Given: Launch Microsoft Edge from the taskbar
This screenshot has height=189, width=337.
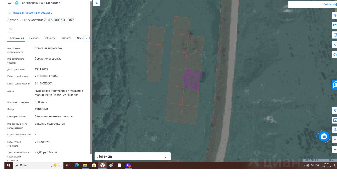Looking at the screenshot, I should click(x=77, y=165).
